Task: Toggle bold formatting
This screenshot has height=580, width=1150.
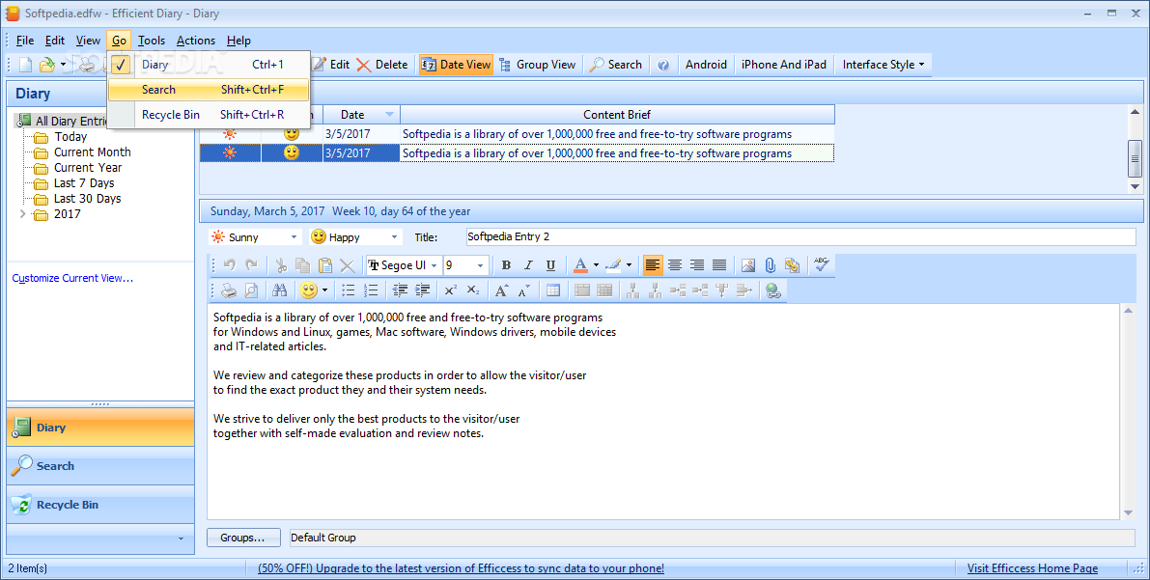Action: click(506, 265)
